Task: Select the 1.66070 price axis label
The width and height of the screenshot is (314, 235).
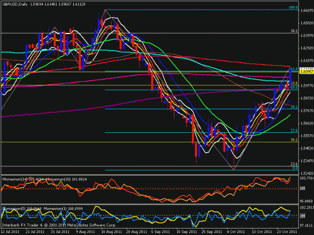Action: tap(307, 11)
